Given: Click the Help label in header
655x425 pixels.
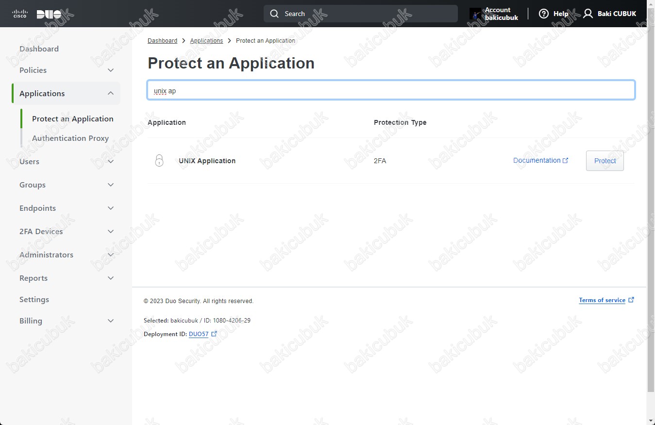Looking at the screenshot, I should coord(561,14).
